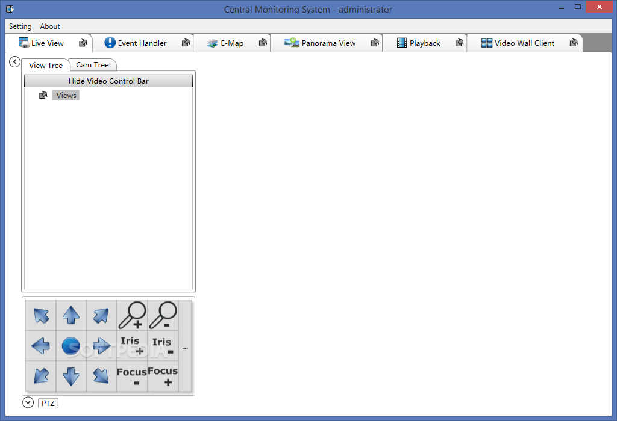This screenshot has width=617, height=421.
Task: Pop out the Playback tab
Action: coord(459,43)
